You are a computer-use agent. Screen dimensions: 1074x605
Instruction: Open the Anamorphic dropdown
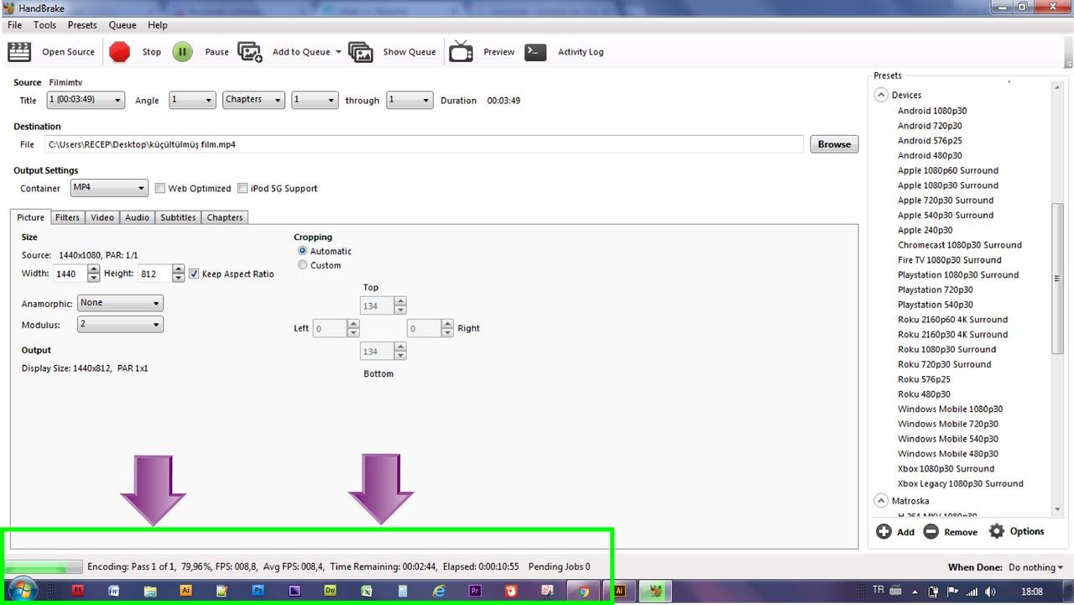tap(120, 303)
